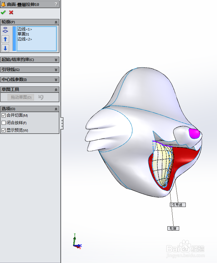Collapse the property panel splitter handle
The width and height of the screenshot is (217, 263).
pyautogui.click(x=62, y=123)
